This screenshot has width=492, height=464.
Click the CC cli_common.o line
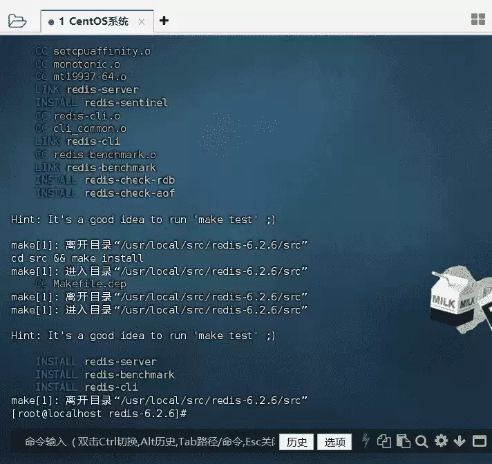coord(81,128)
